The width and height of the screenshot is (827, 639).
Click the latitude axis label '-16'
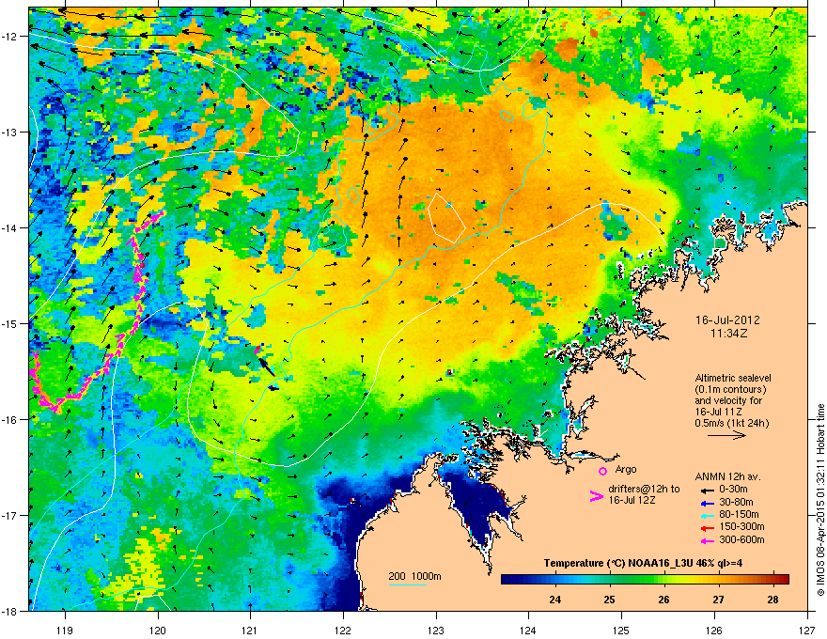point(9,420)
